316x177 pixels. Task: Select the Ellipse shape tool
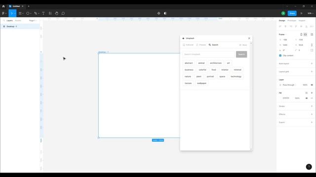28,13
